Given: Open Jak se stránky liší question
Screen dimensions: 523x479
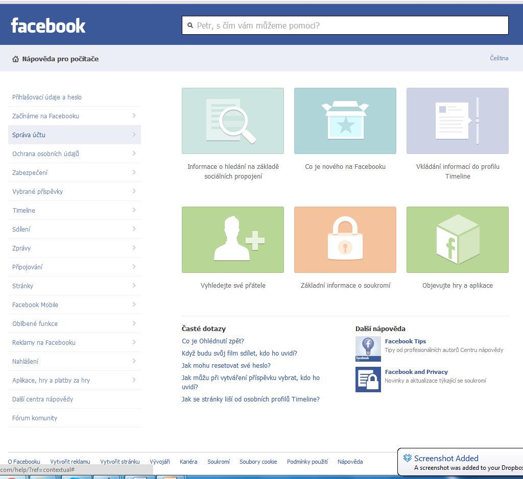Looking at the screenshot, I should point(250,399).
